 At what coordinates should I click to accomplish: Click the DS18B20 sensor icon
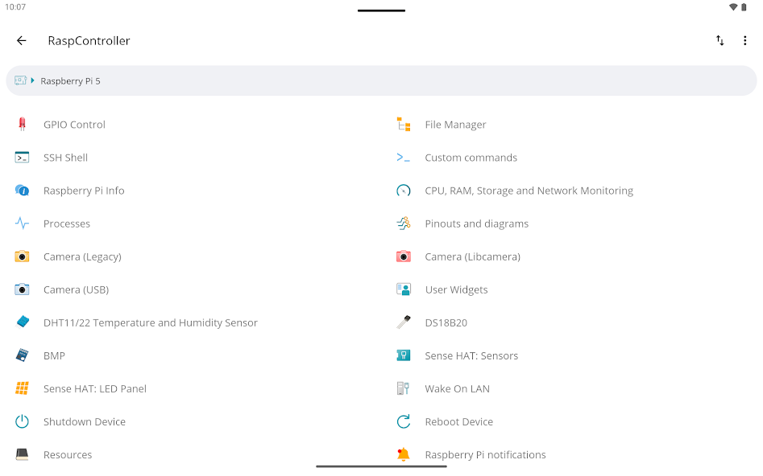coord(404,322)
